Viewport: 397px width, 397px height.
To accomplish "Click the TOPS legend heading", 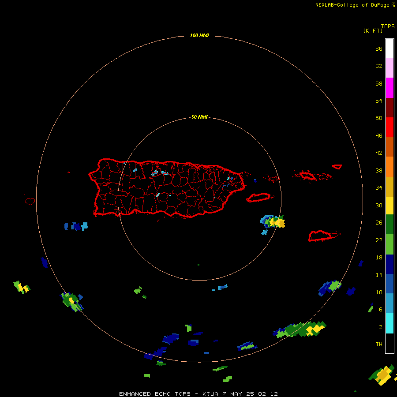I will tap(388, 26).
